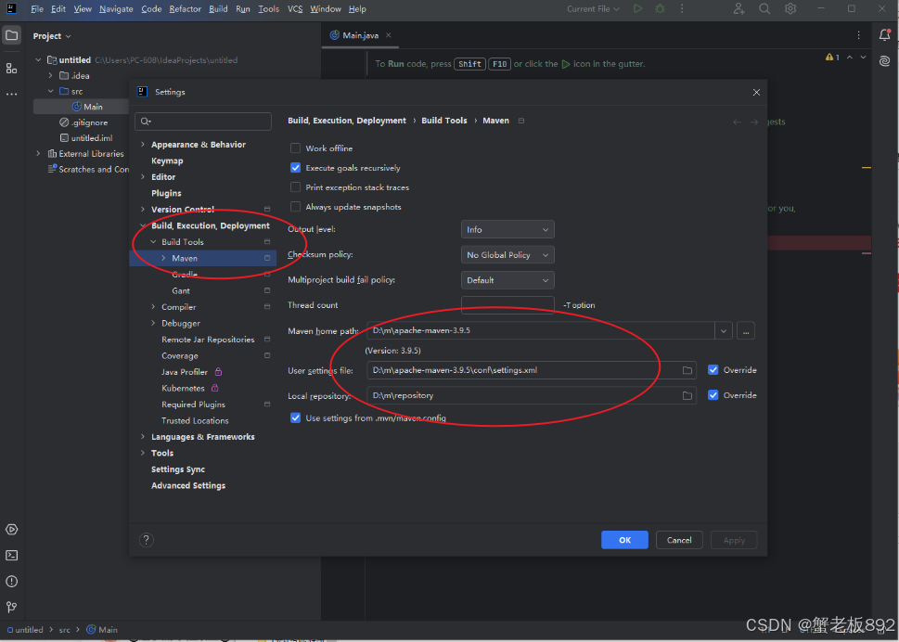Image resolution: width=899 pixels, height=642 pixels.
Task: Click the editor tabs options kebab icon
Action: (x=858, y=35)
